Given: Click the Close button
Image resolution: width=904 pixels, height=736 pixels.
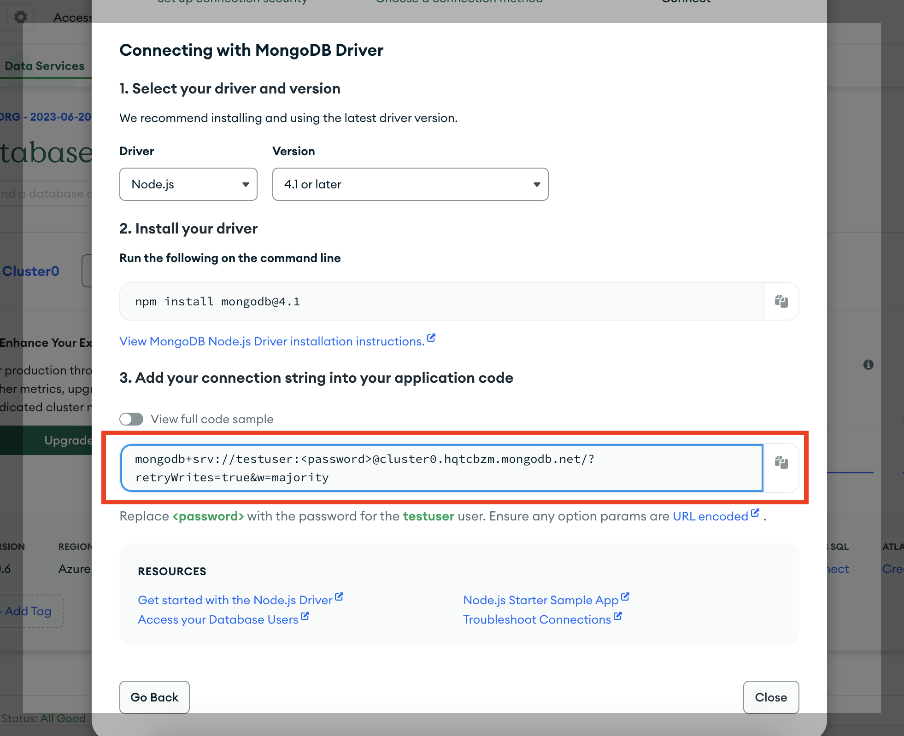Looking at the screenshot, I should click(x=771, y=697).
